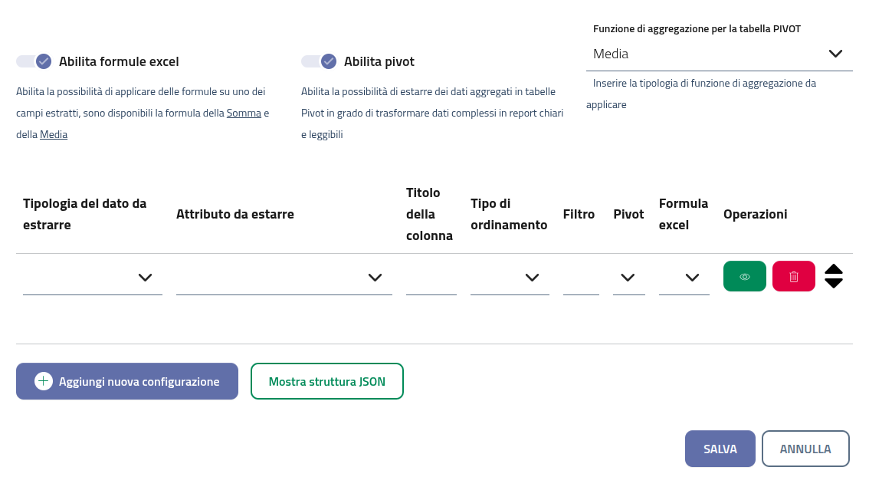
Task: Open the Formula excel column dropdown
Action: point(684,278)
